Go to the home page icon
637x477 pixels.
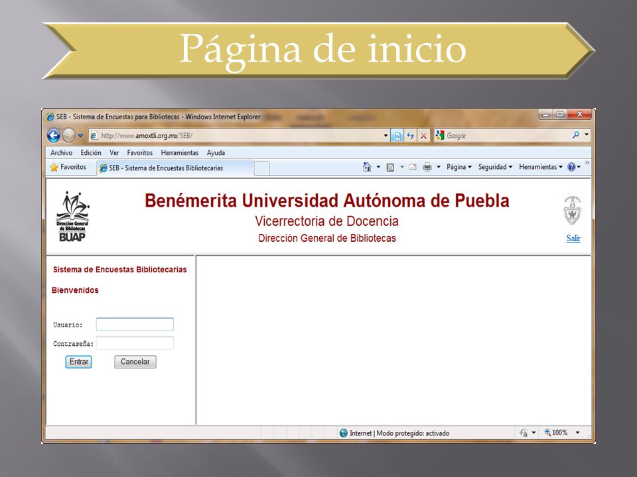[367, 167]
